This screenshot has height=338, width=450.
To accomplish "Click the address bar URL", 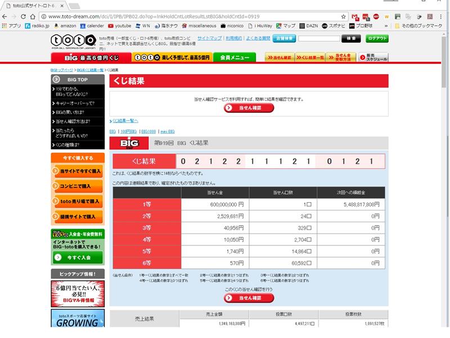I will tap(154, 17).
